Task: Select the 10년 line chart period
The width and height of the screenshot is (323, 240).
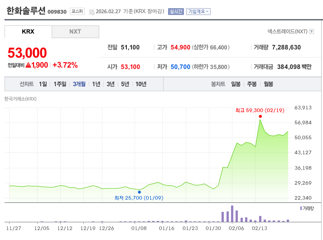Action: tap(141, 84)
